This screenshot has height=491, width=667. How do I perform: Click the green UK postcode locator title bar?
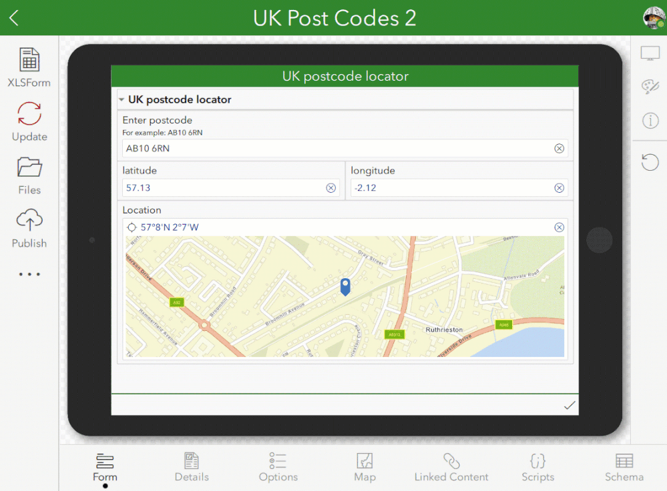(345, 76)
